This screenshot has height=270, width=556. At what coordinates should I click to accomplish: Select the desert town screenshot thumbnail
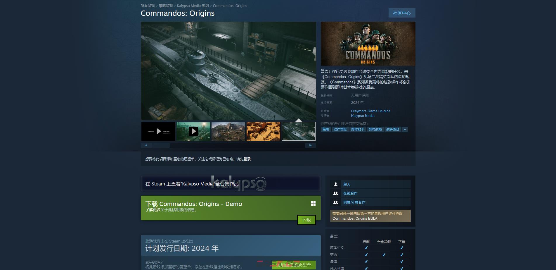coord(263,131)
